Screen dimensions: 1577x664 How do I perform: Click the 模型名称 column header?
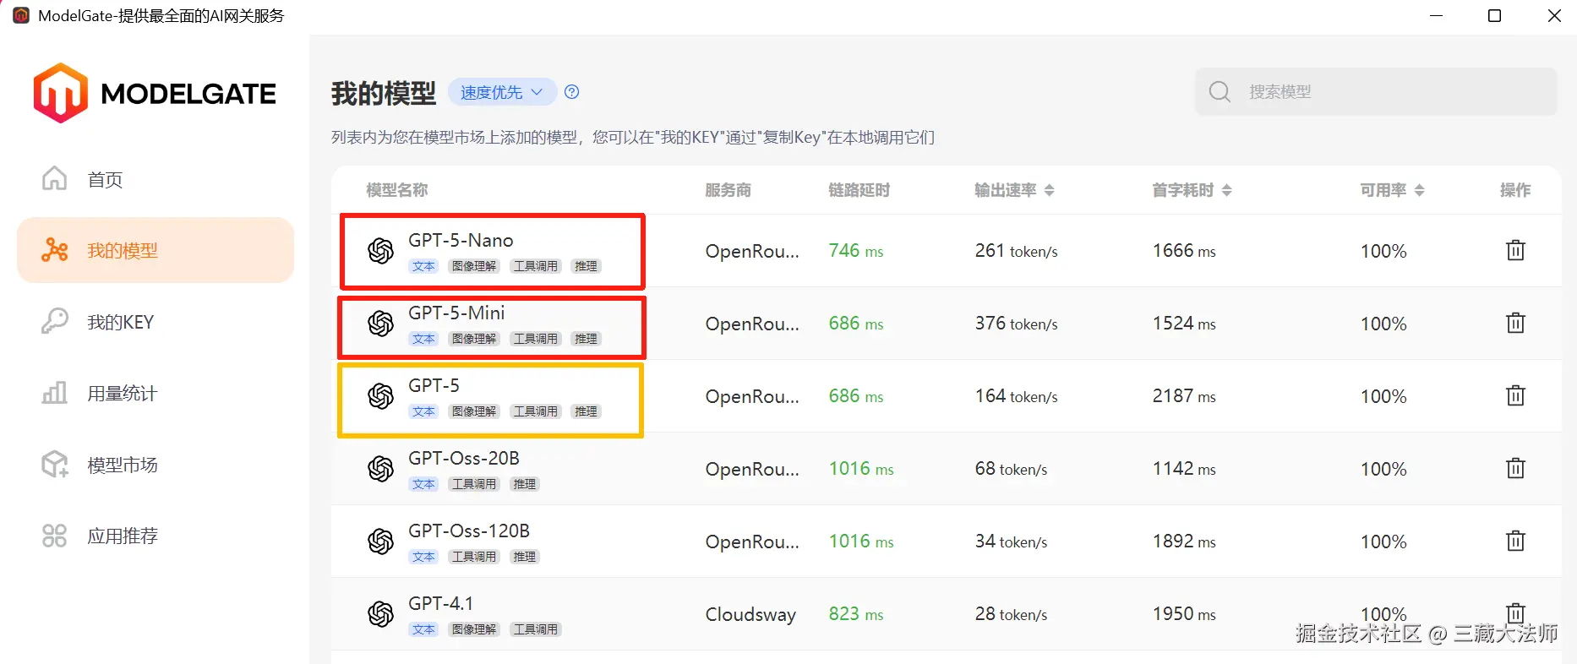(397, 190)
